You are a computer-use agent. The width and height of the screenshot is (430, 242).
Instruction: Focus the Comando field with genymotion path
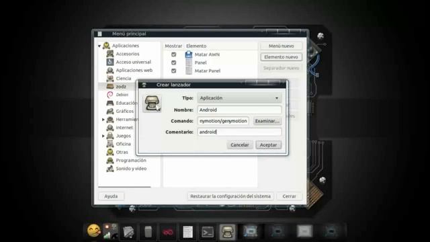(223, 121)
